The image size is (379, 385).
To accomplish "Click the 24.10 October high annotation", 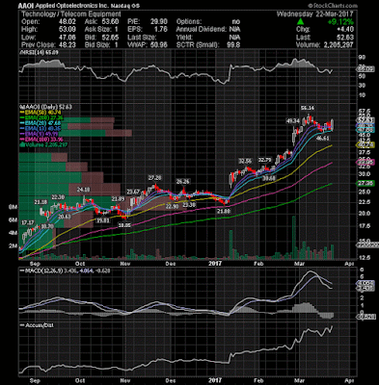I will (x=84, y=190).
